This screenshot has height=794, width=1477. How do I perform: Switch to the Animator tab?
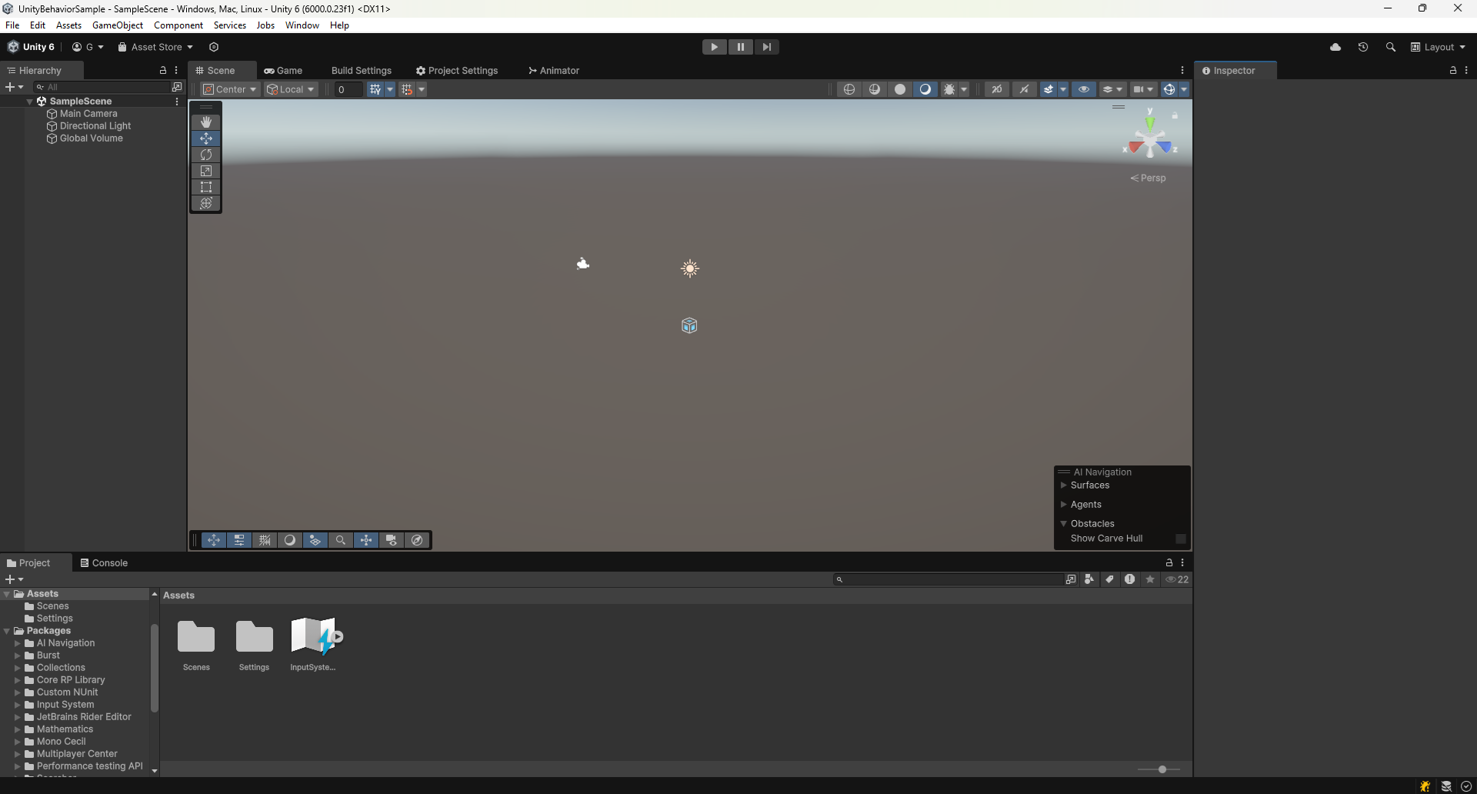(554, 70)
